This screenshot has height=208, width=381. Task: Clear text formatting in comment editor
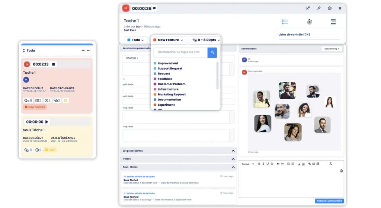tap(330, 164)
